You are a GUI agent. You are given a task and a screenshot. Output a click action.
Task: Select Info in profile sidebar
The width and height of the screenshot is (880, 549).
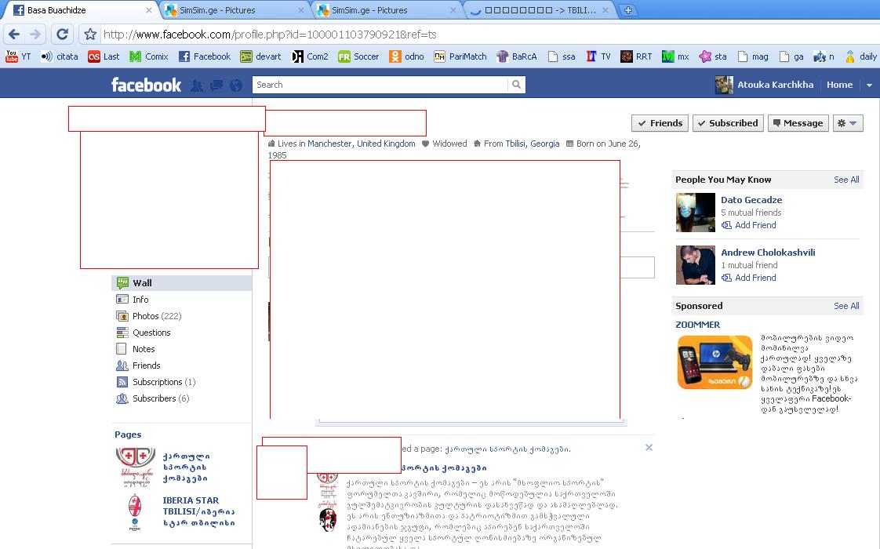(182, 299)
